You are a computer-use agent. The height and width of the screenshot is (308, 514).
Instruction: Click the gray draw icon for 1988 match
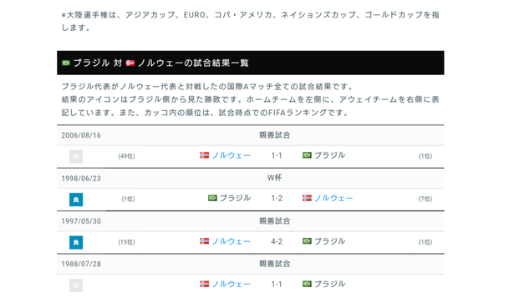[x=76, y=285]
